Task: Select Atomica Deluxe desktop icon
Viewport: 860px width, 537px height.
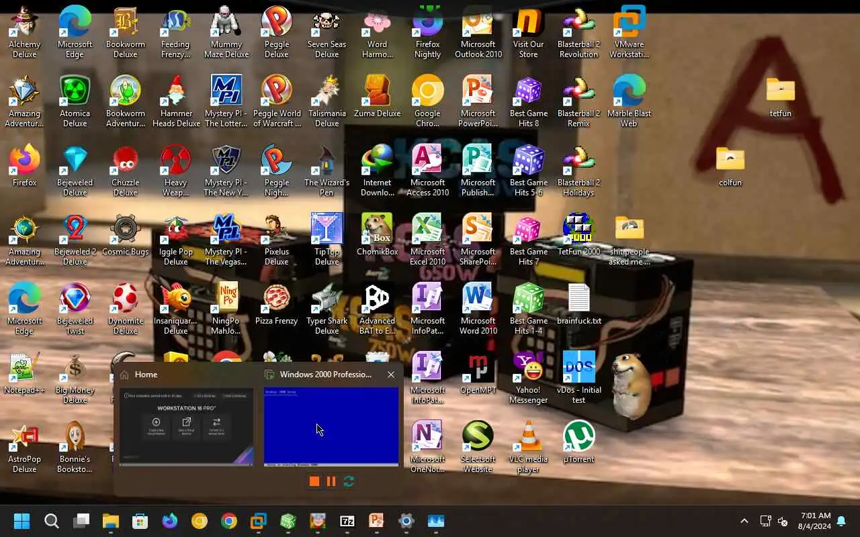Action: point(75,101)
